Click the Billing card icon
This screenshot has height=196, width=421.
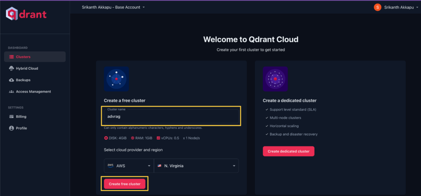pos(11,117)
